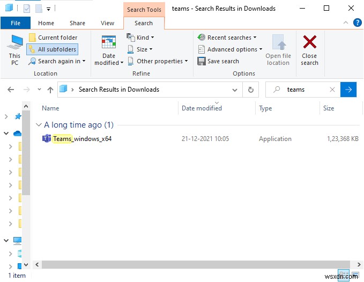Open Kind filter dropdown
Screen dimensions: 364x282
click(x=140, y=38)
